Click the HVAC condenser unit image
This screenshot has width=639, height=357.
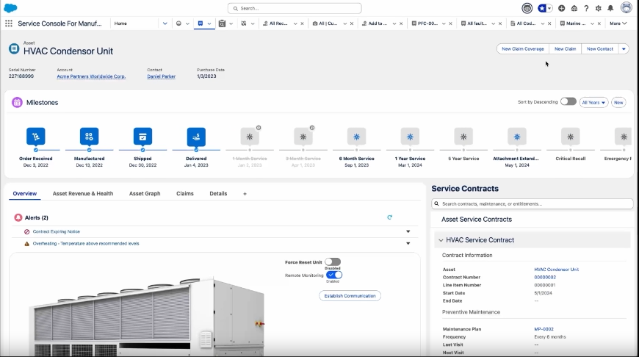click(x=146, y=317)
